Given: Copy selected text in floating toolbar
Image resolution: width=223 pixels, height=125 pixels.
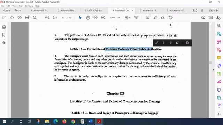Looking at the screenshot, I should click(177, 43).
